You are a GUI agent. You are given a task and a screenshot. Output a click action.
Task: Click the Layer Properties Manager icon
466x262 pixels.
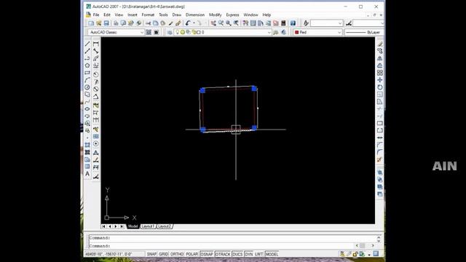click(x=170, y=32)
